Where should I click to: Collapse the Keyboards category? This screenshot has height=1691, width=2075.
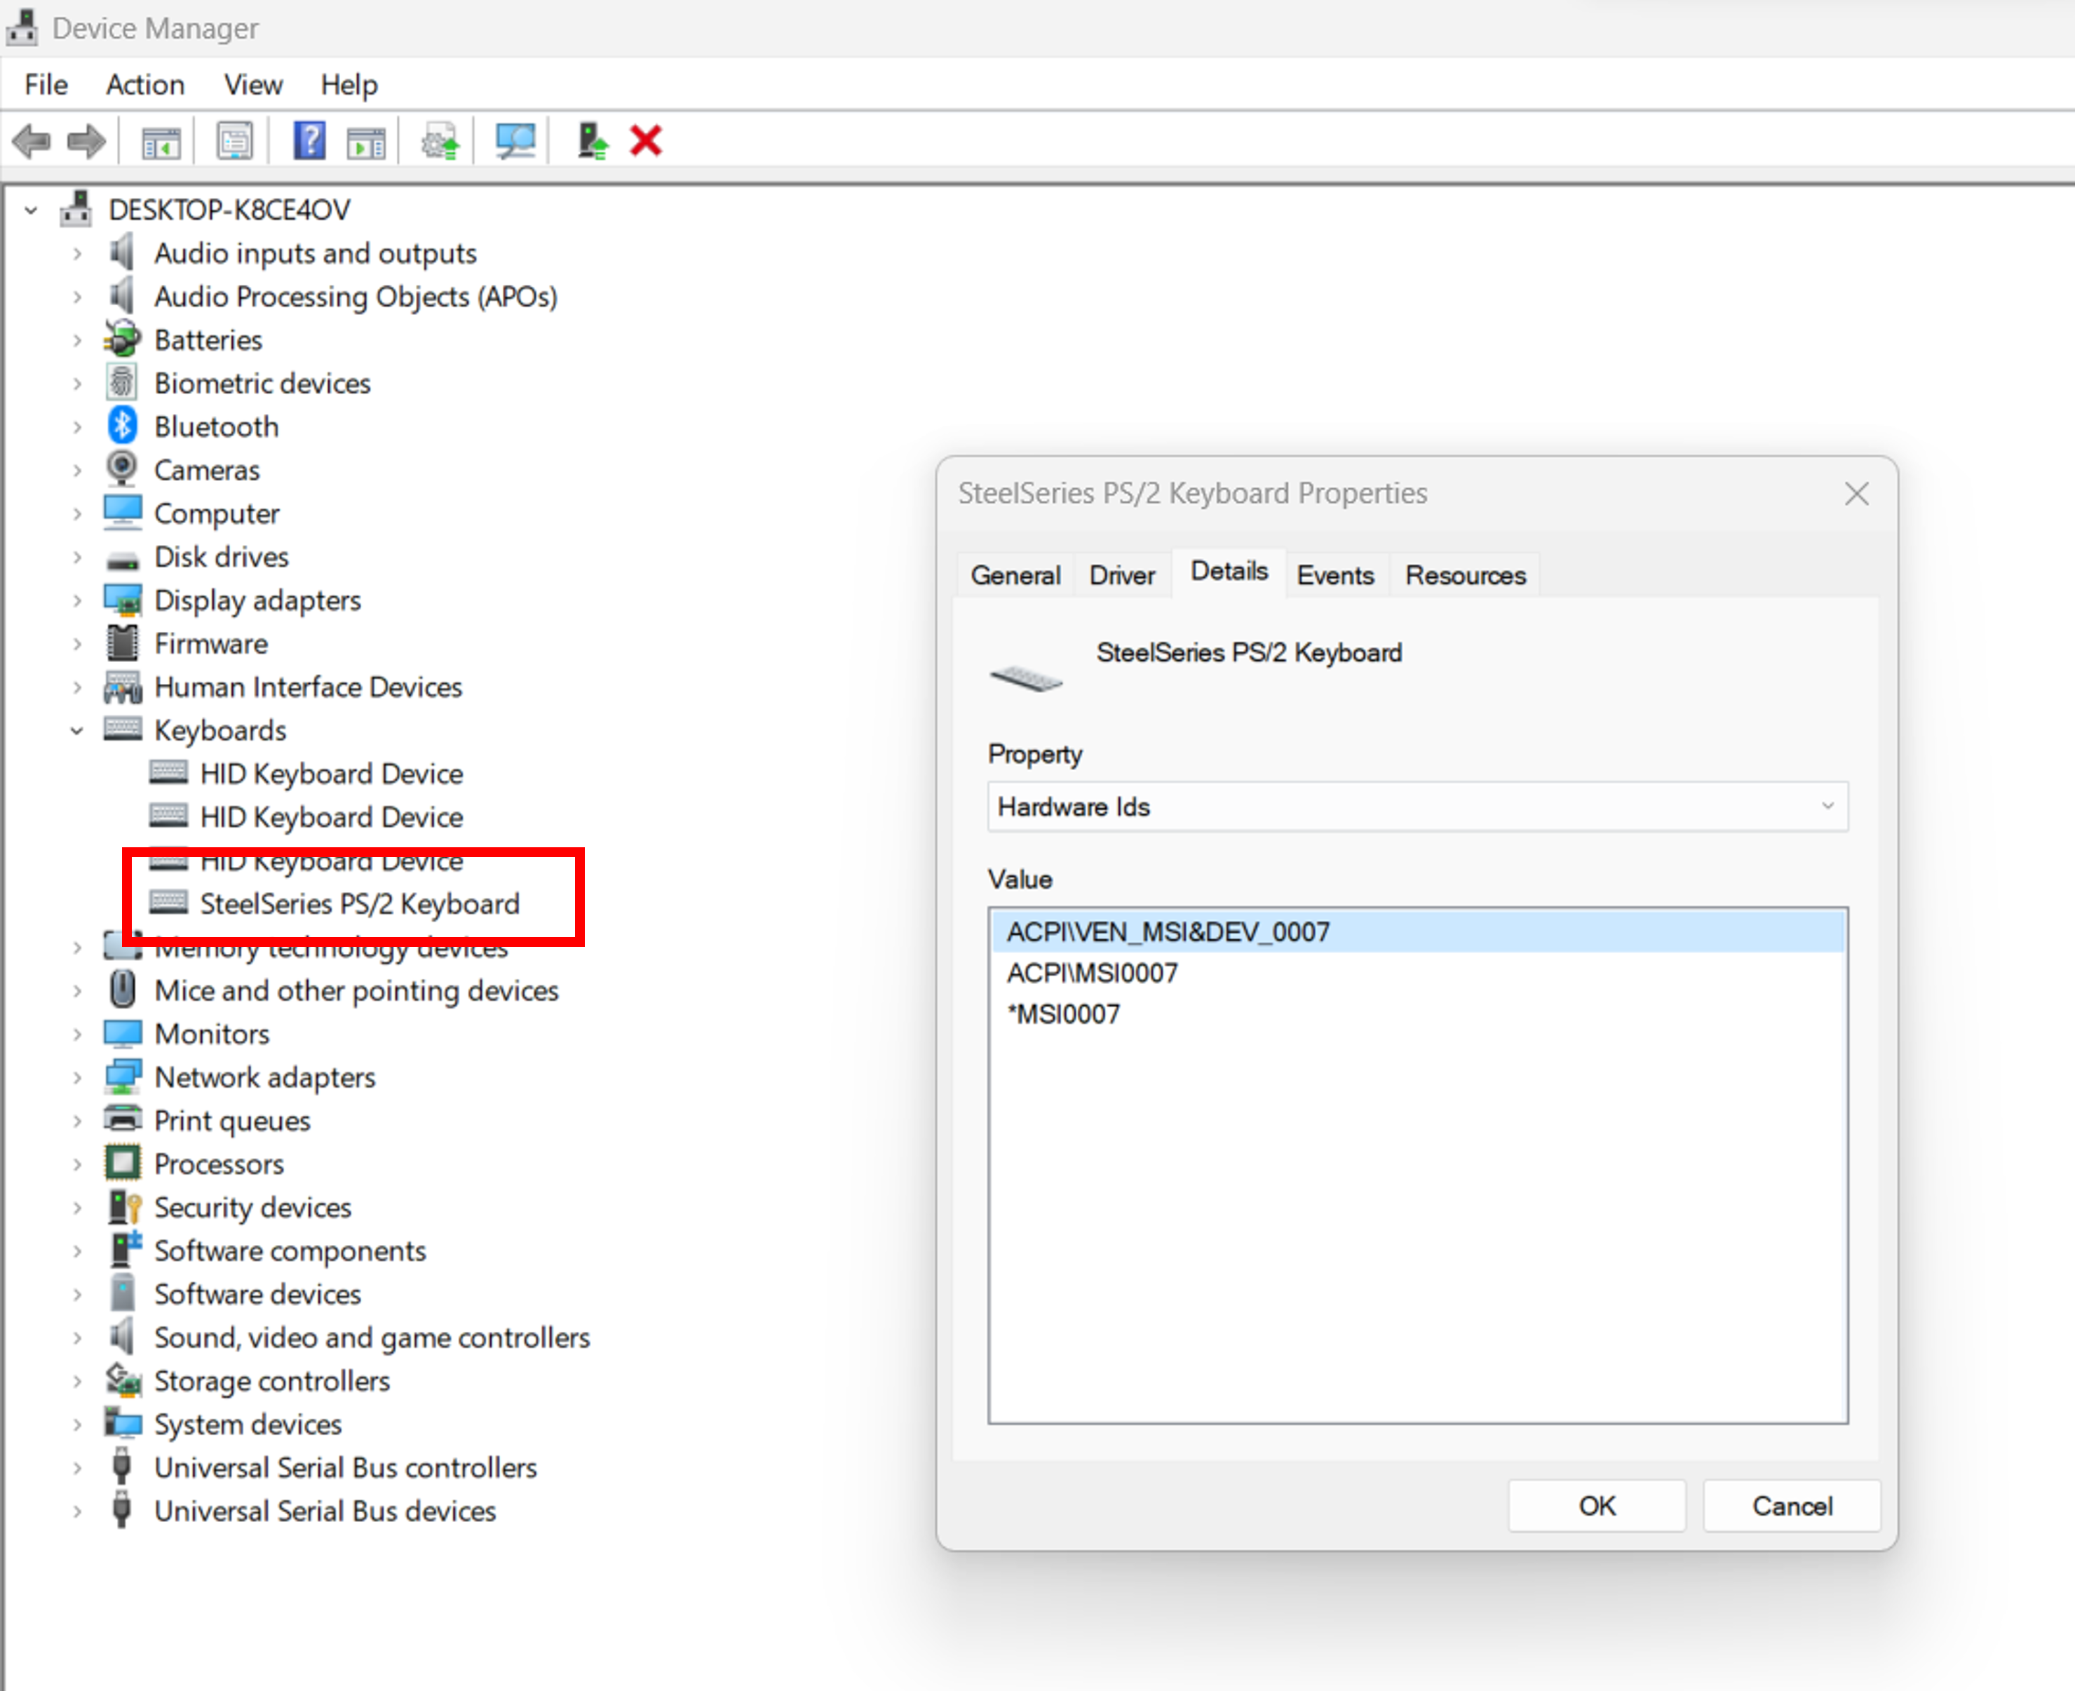[x=77, y=731]
